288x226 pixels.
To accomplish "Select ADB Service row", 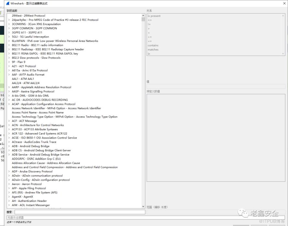I will coord(40,155).
